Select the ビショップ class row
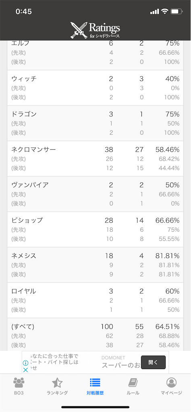 tap(95, 229)
